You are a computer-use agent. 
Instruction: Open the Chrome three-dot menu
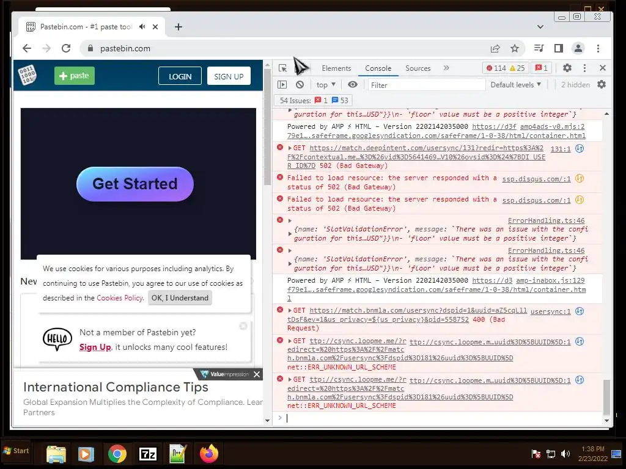598,48
